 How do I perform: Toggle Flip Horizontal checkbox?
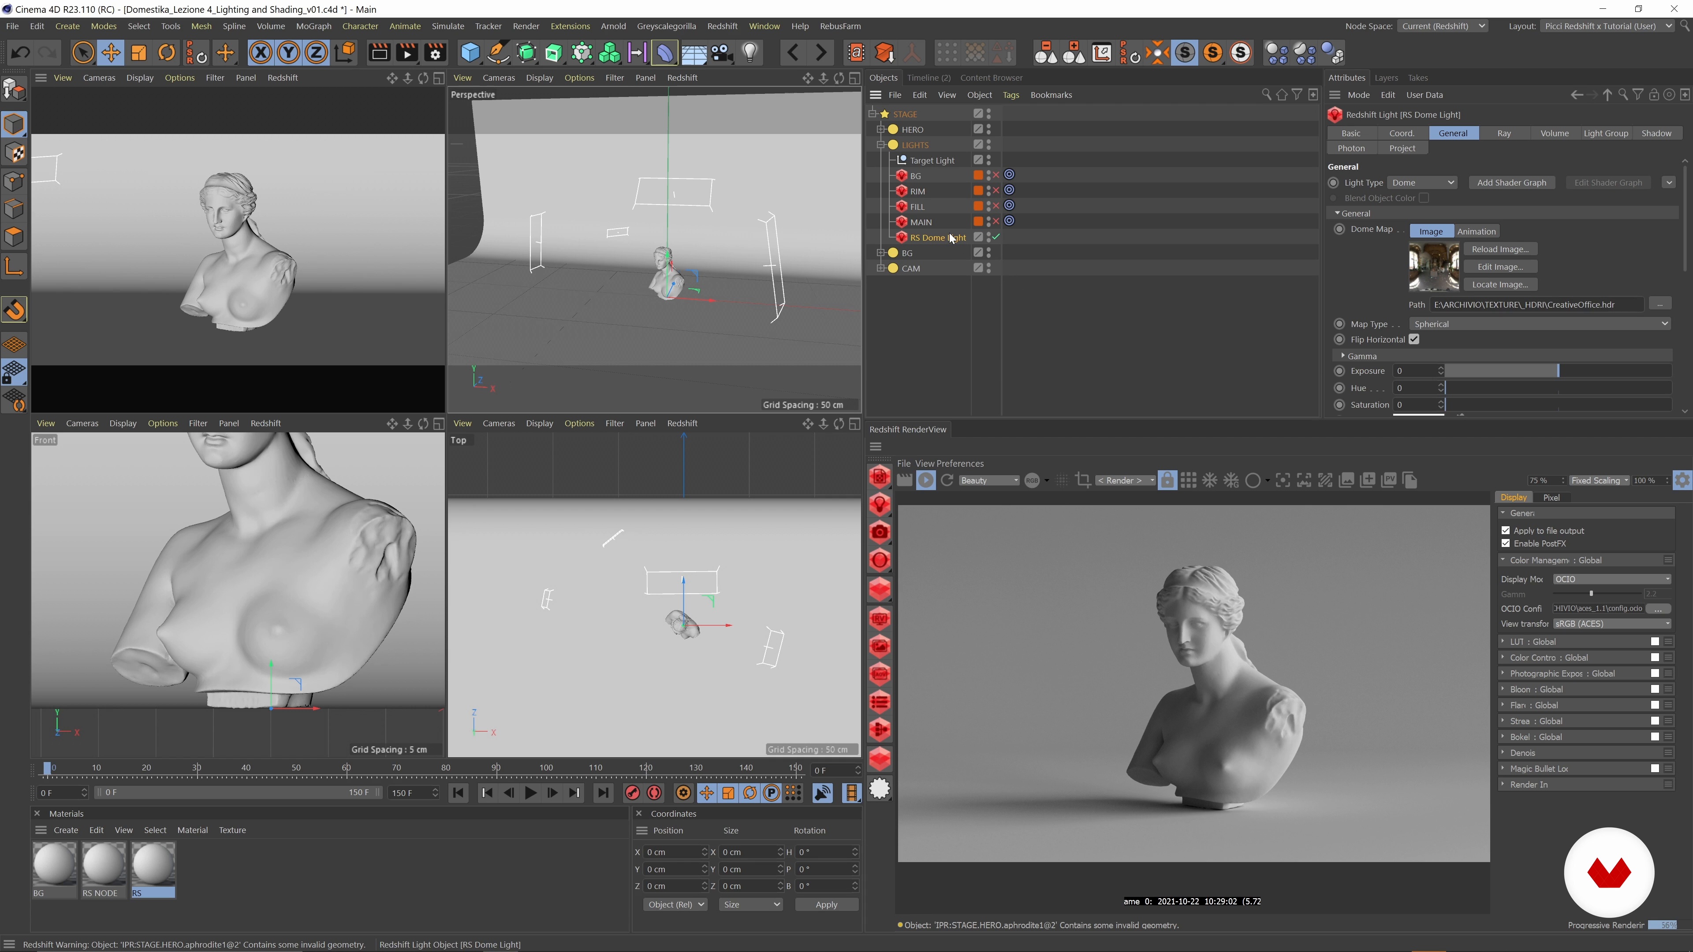tap(1414, 340)
